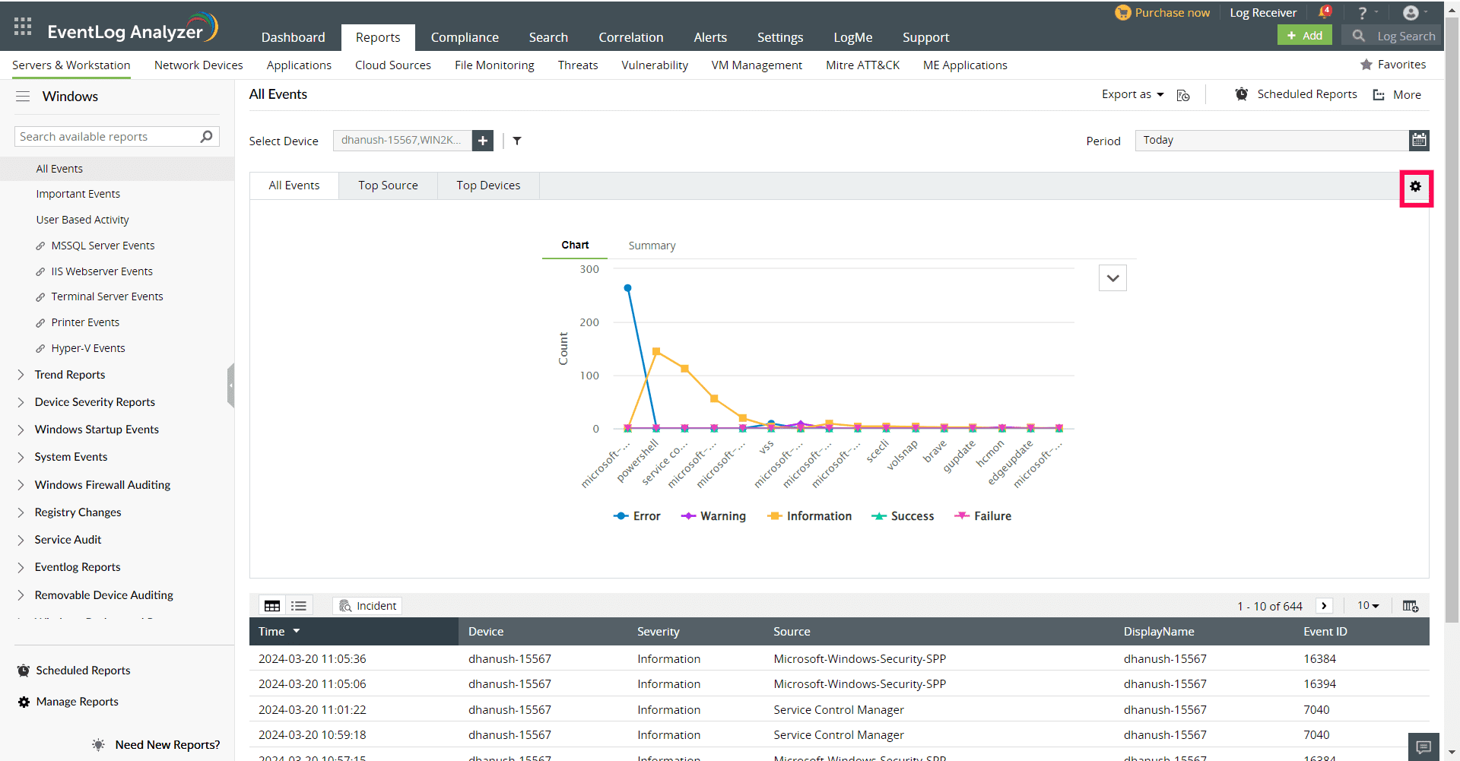Open the notifications bell icon
1460x761 pixels.
pos(1324,13)
